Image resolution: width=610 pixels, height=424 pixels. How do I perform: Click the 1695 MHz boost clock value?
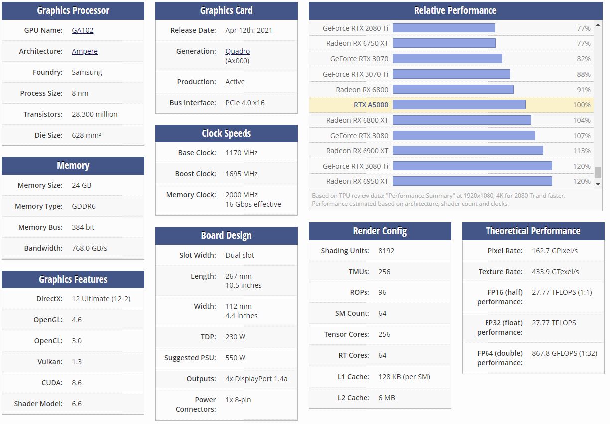pos(242,174)
